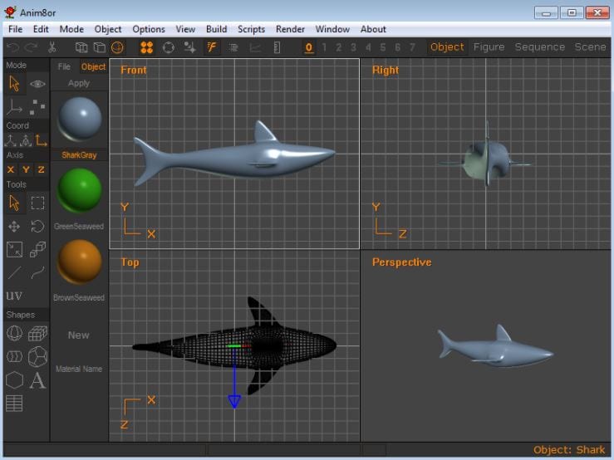Switch to the Figure editor tab
Viewport: 614px width, 460px height.
coord(489,47)
